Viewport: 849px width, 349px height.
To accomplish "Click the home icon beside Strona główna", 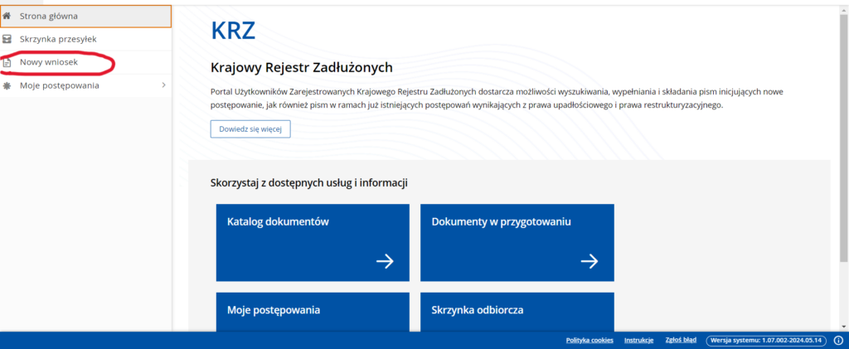I will pyautogui.click(x=8, y=16).
